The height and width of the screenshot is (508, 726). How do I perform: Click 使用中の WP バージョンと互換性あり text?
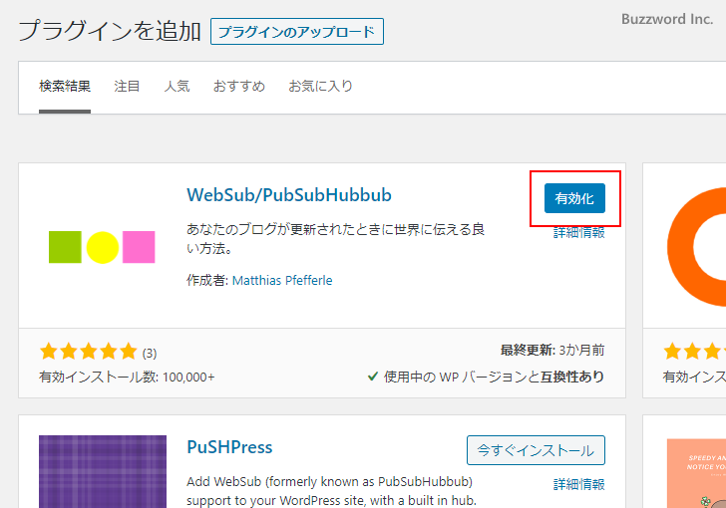coord(494,378)
